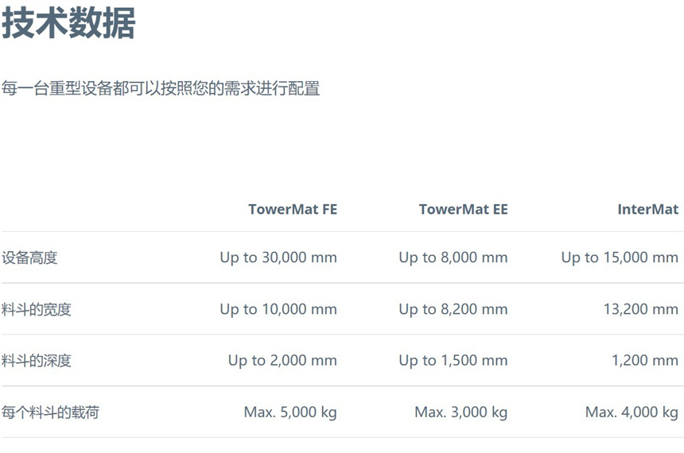Click the 每个料斗的载荷 row label
Image resolution: width=684 pixels, height=453 pixels.
(51, 412)
